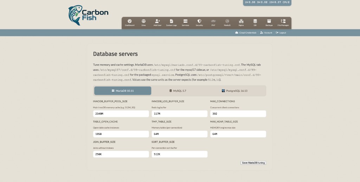Click the 'Database servers' heading
Viewport: 360px width, 182px height.
pos(115,54)
